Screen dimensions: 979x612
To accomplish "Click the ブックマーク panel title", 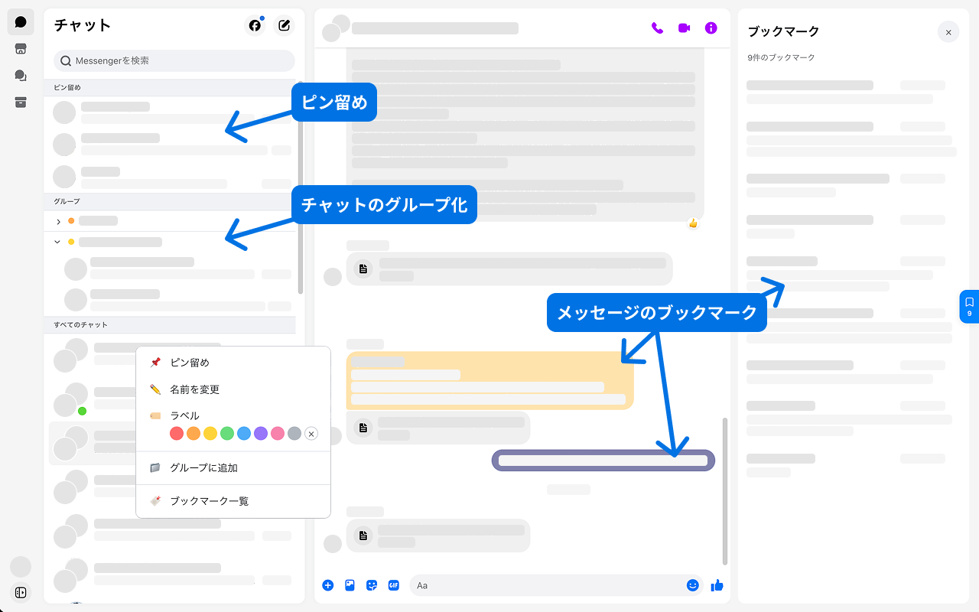I will pyautogui.click(x=783, y=31).
